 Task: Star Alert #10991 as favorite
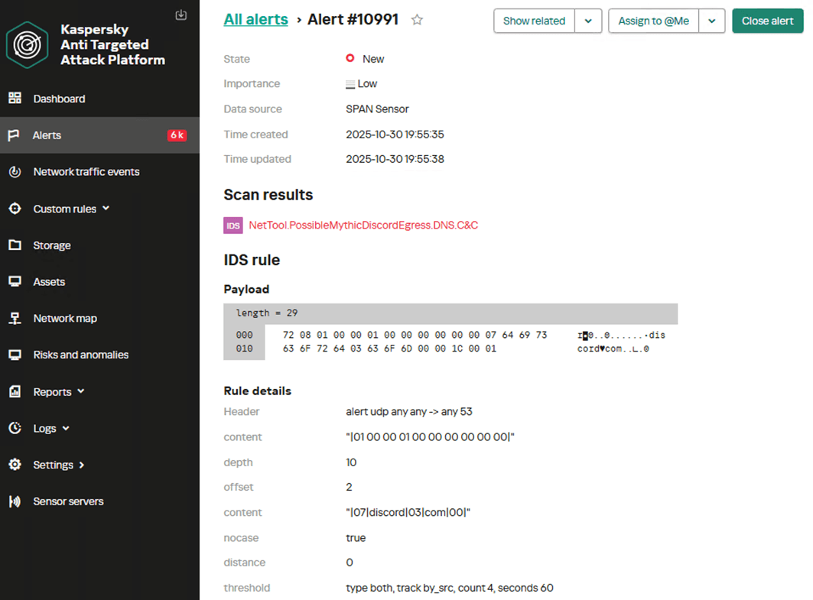click(x=417, y=21)
